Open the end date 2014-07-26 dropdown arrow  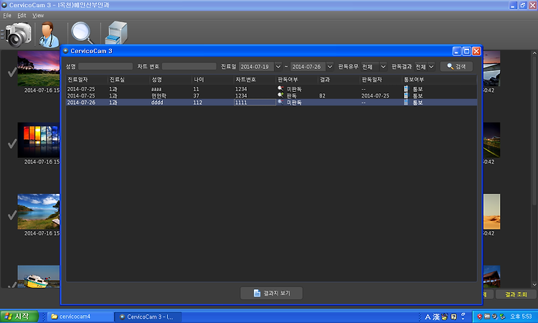tap(330, 67)
